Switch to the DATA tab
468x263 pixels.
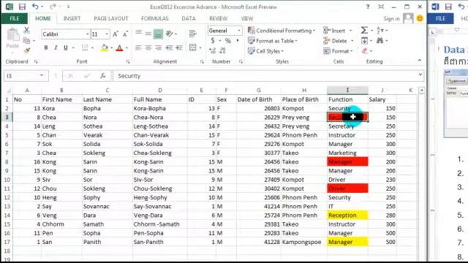click(x=189, y=18)
